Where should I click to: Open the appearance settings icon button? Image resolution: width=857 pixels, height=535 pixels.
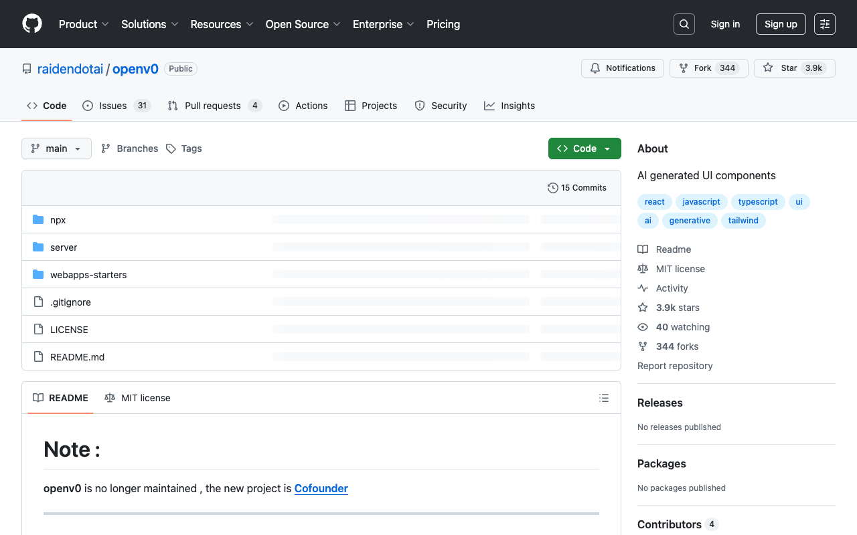(x=825, y=24)
